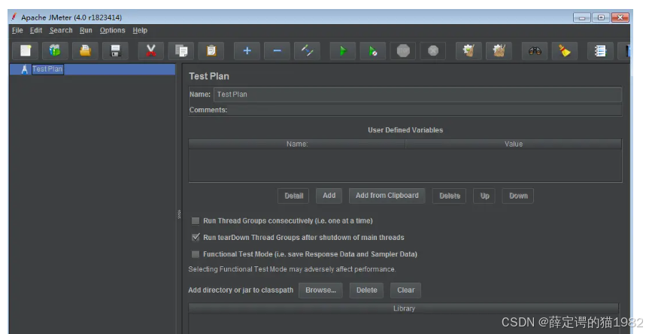
Task: Click Delete button under variables table
Action: tap(450, 196)
